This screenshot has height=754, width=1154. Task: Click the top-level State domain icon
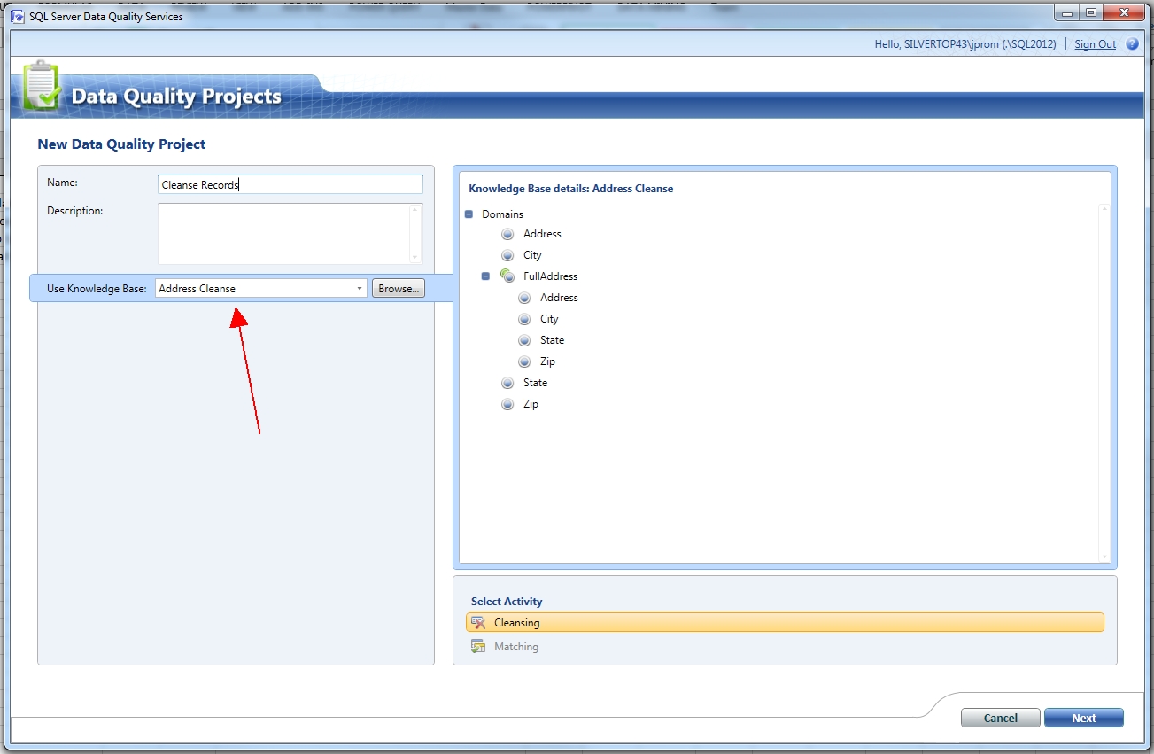tap(507, 383)
